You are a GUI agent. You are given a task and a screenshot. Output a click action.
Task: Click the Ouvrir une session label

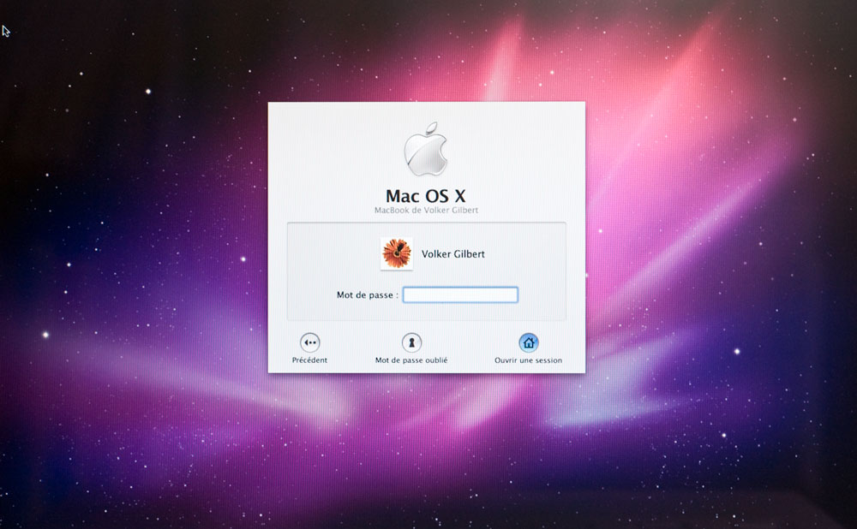529,360
